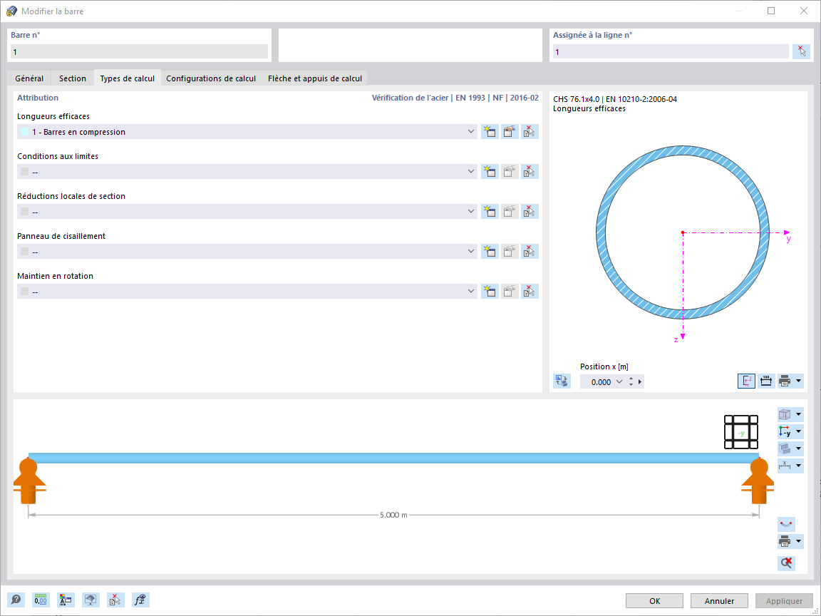
Task: Click bottom bar delete-selection cursor icon
Action: [x=115, y=600]
